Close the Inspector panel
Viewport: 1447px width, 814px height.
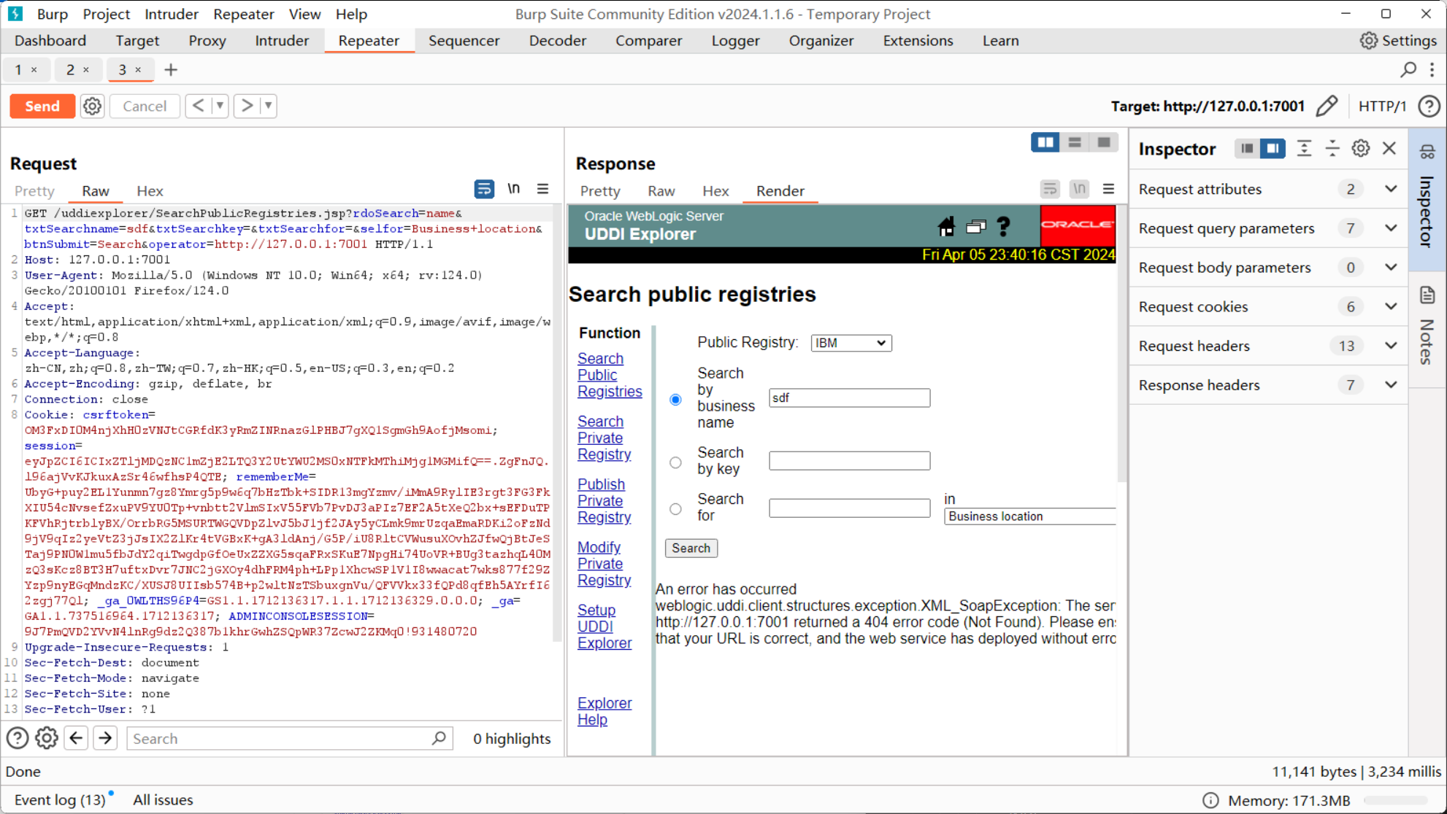(1389, 149)
